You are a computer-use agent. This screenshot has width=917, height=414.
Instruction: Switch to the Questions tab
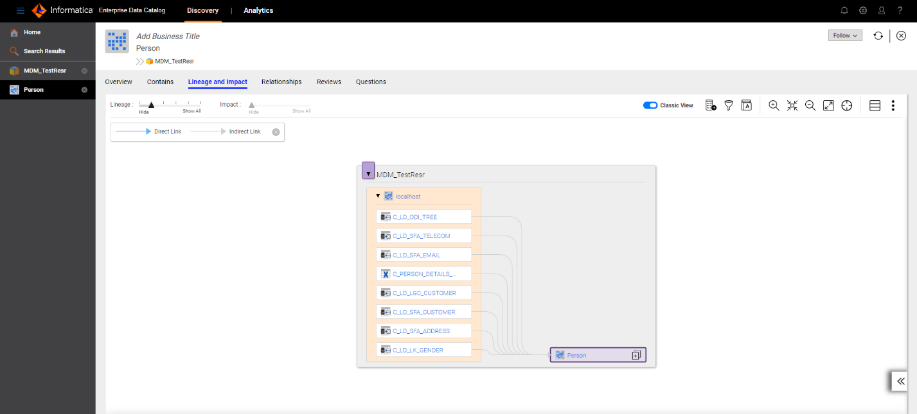371,82
